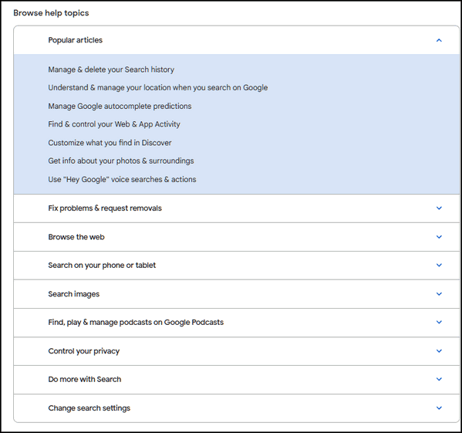Open Use "Hey Google" voice searches & actions
The width and height of the screenshot is (462, 433).
pos(122,179)
